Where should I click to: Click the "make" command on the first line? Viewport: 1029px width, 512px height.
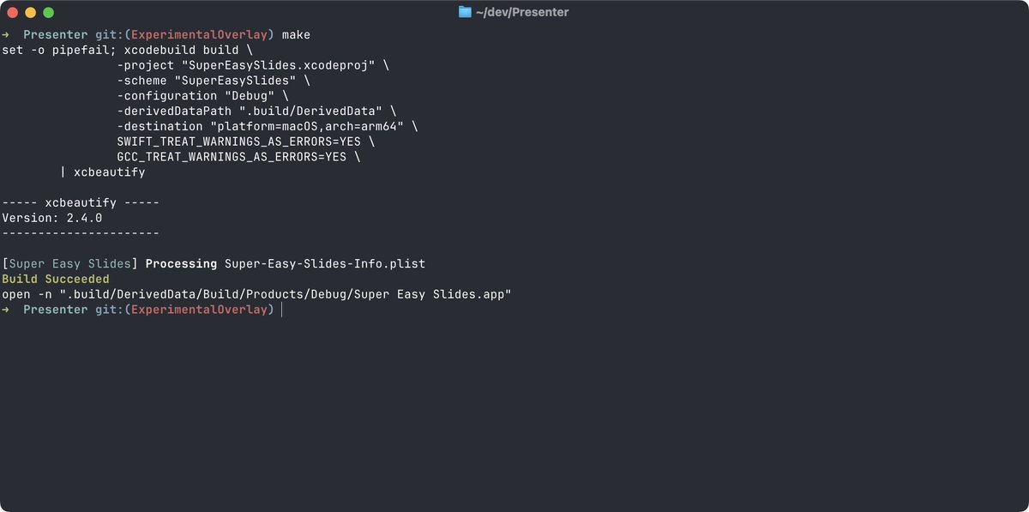click(296, 35)
